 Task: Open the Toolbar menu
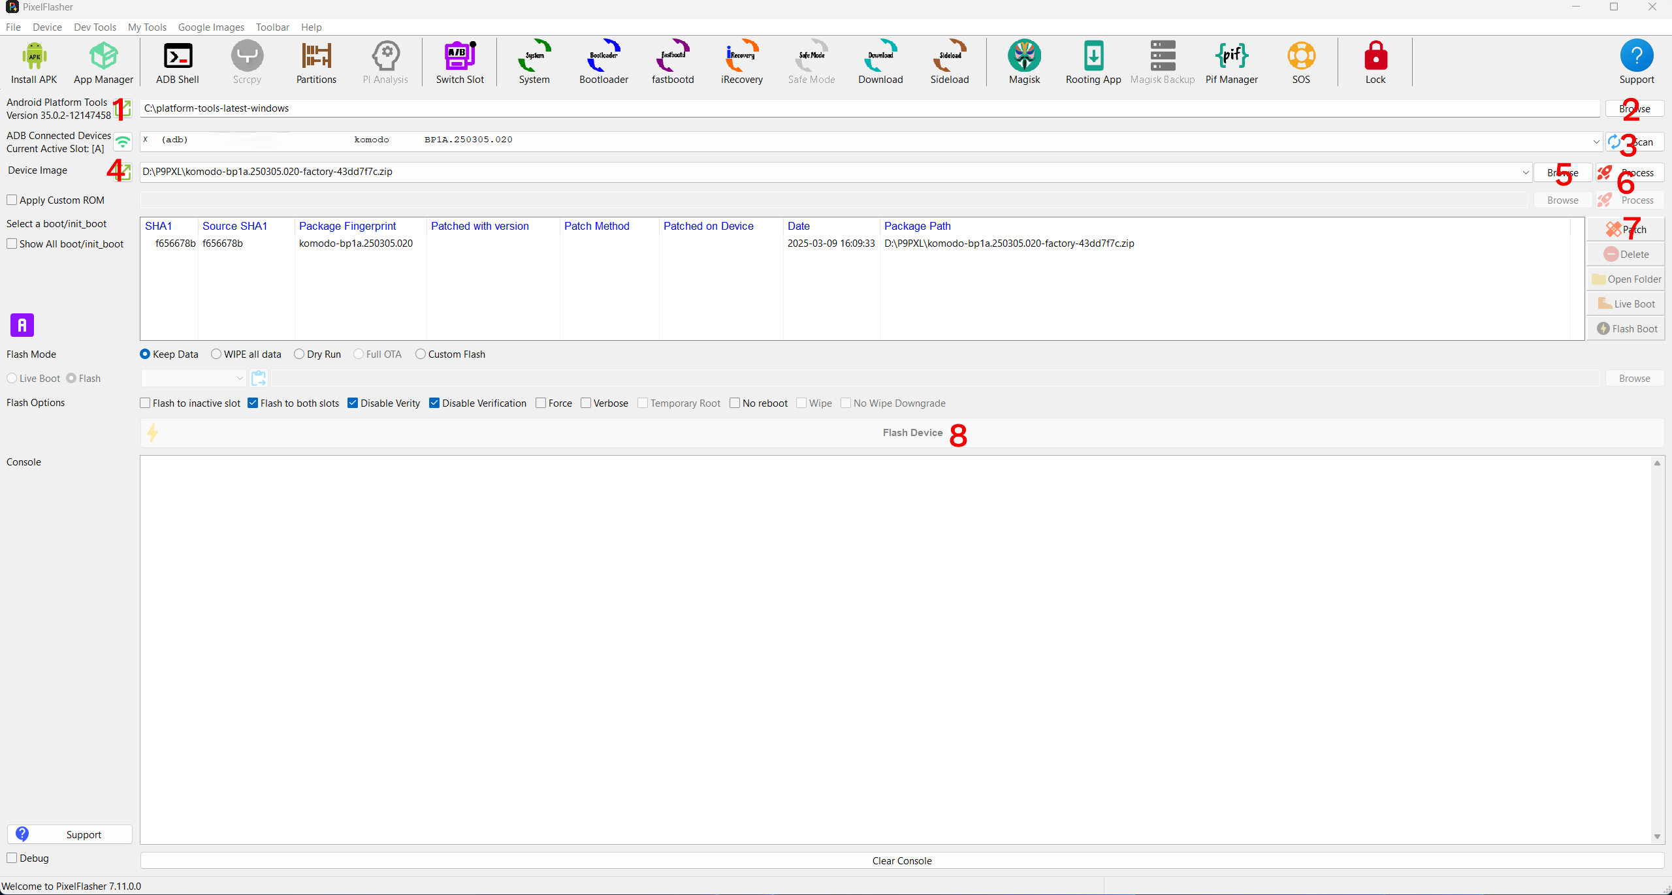pyautogui.click(x=272, y=27)
